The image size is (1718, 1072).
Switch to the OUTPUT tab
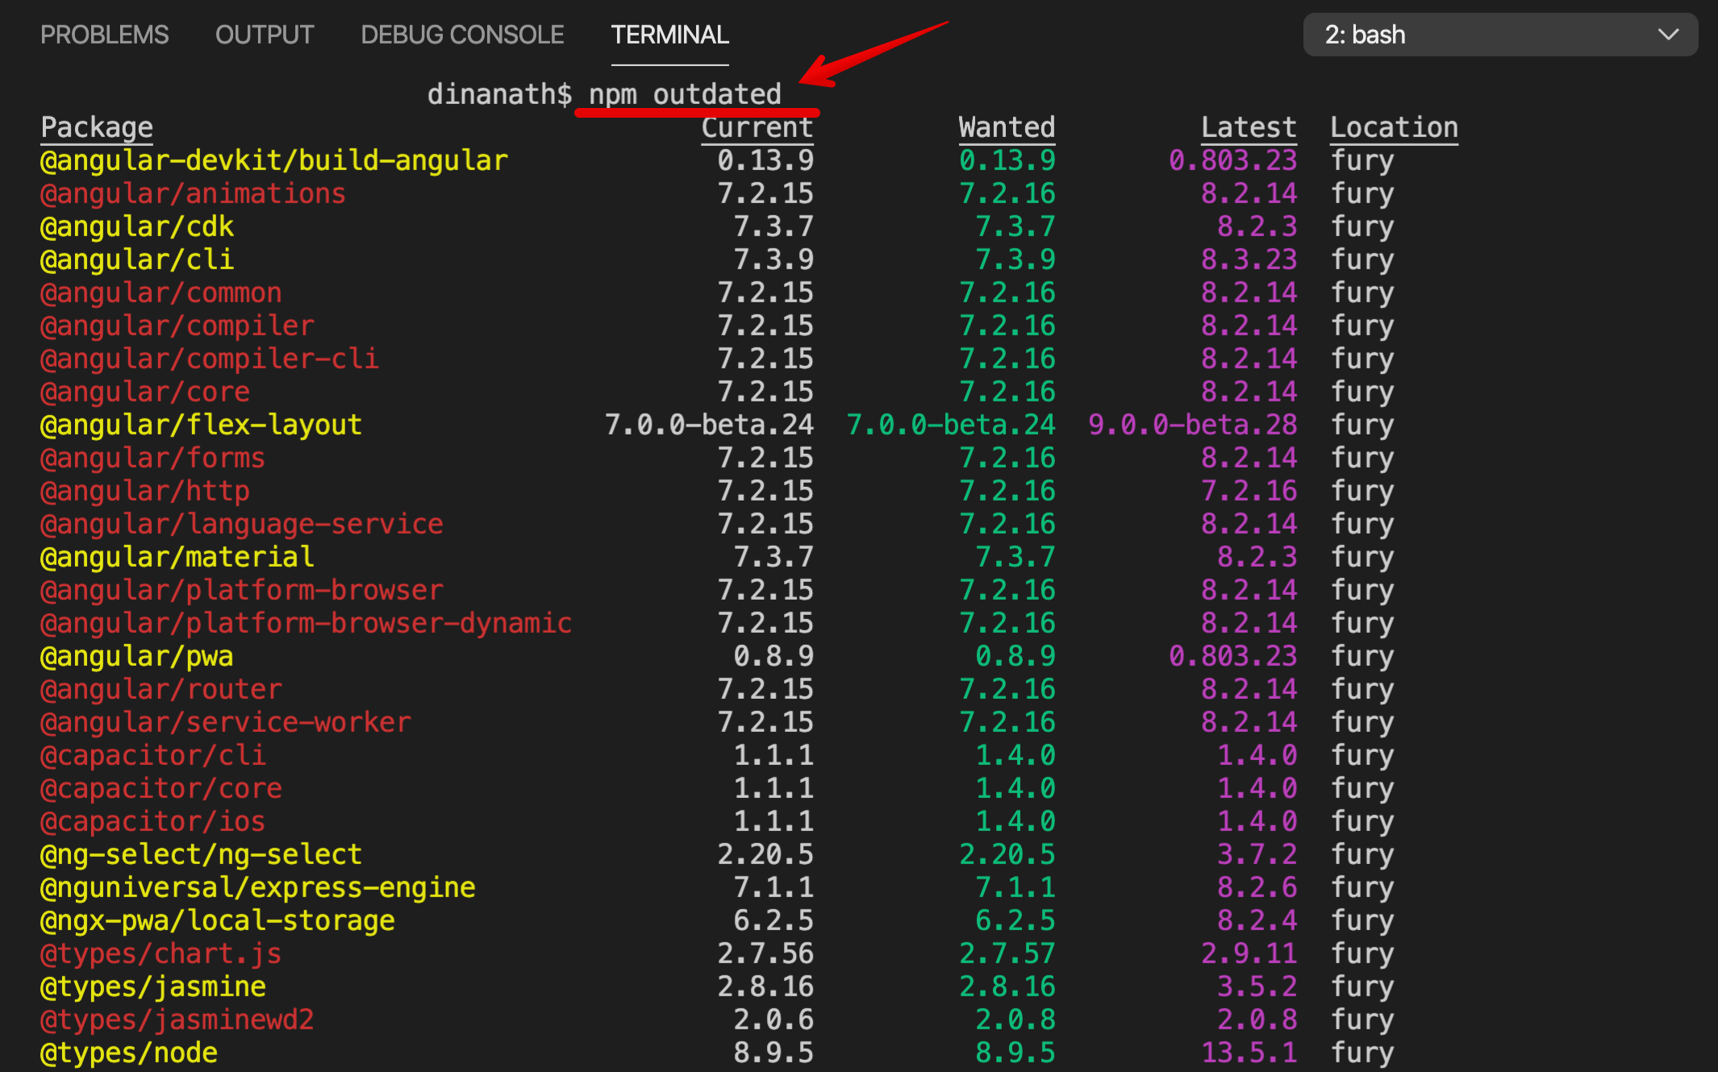(x=265, y=35)
